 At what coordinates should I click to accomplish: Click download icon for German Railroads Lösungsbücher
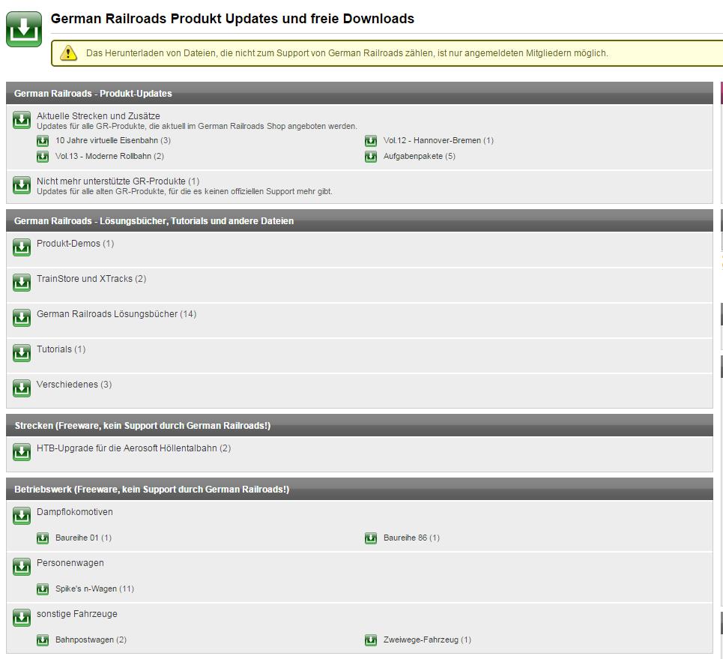coord(22,318)
